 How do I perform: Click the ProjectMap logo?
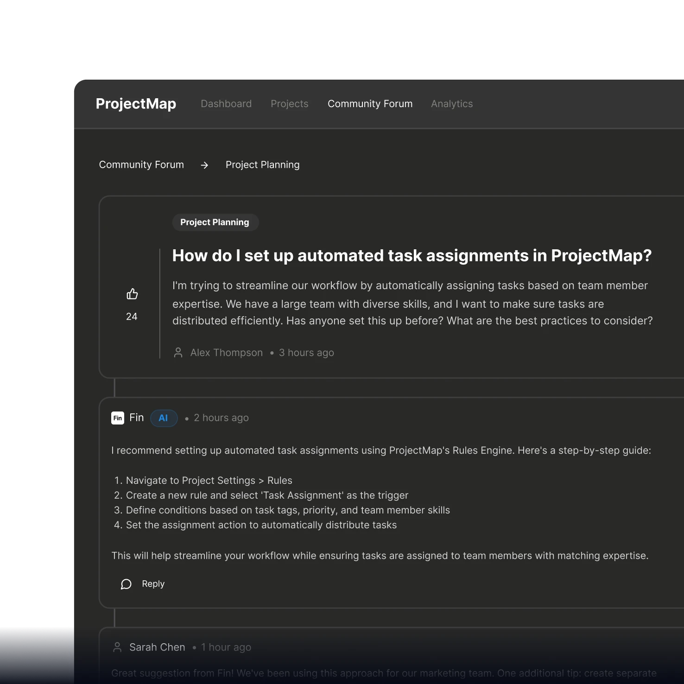tap(136, 104)
